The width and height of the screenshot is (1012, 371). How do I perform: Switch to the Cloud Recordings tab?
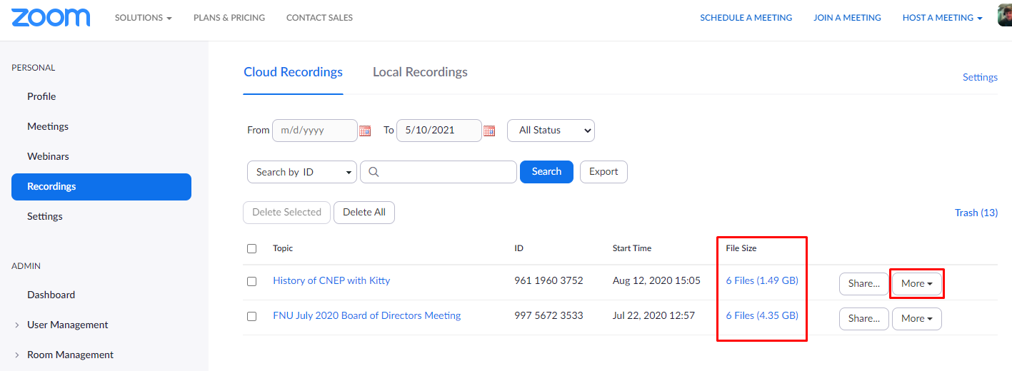pos(293,72)
